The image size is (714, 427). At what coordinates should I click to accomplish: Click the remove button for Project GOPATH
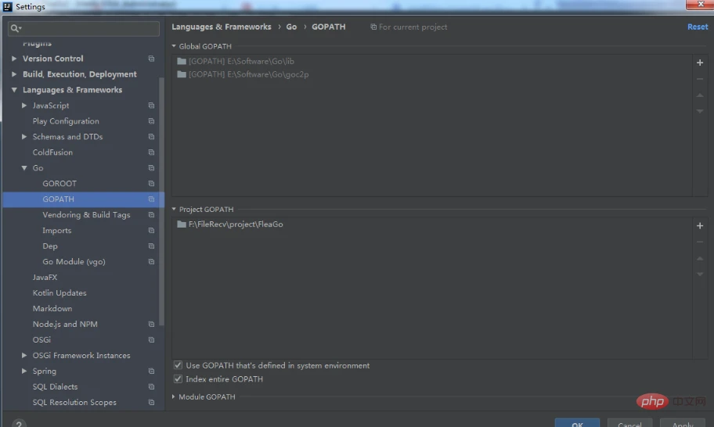700,242
